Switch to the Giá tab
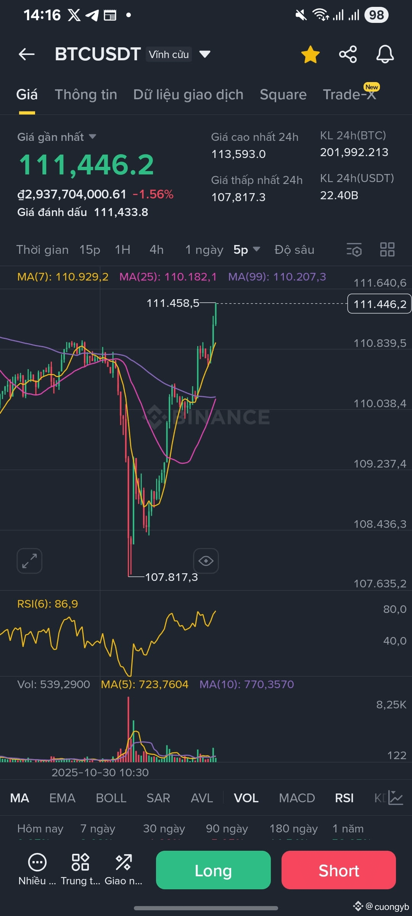This screenshot has width=412, height=916. pyautogui.click(x=27, y=94)
